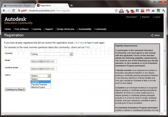The width and height of the screenshot is (168, 117).
Task: Click the 'I am a' field label
Action: [8, 75]
